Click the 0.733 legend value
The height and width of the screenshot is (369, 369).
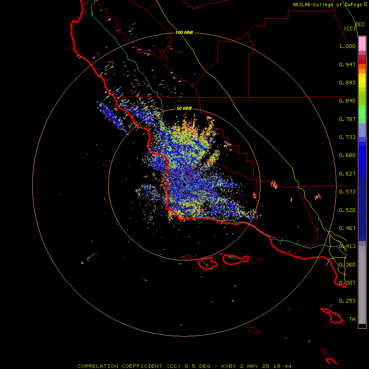click(347, 137)
